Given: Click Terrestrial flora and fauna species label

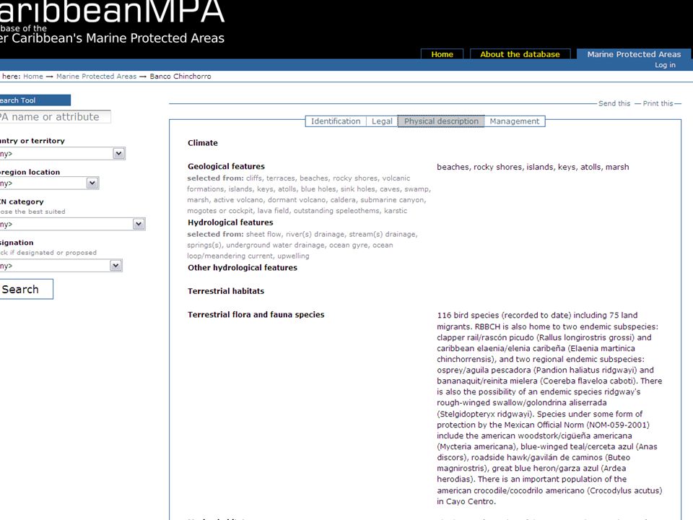Looking at the screenshot, I should tap(256, 314).
